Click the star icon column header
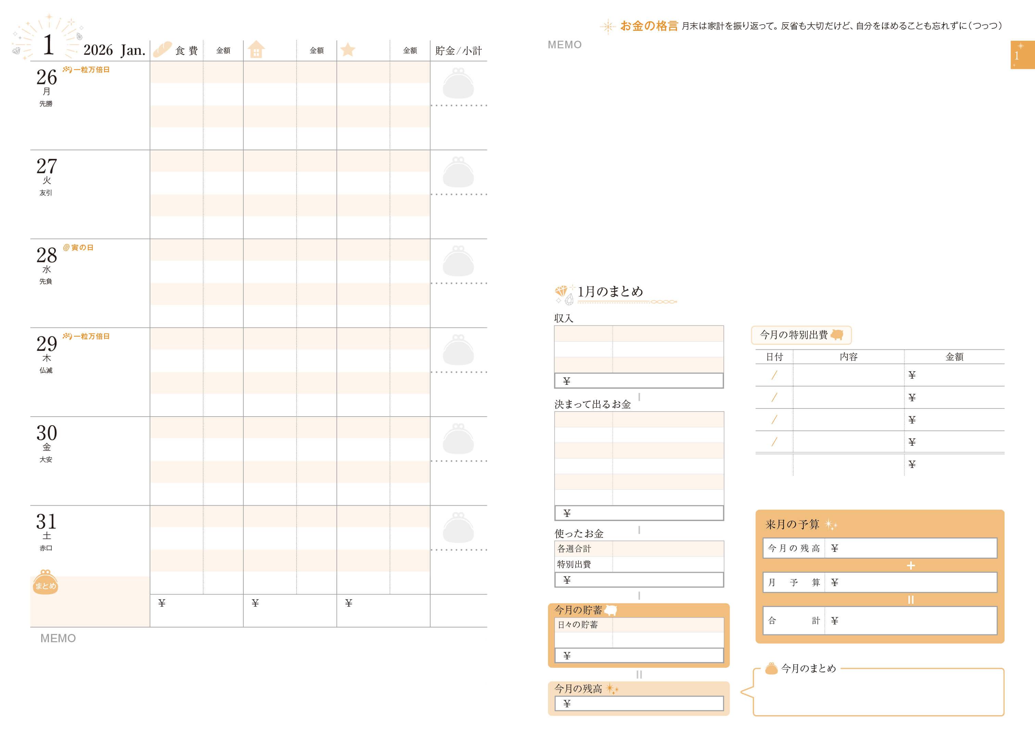This screenshot has height=736, width=1035. [x=348, y=49]
